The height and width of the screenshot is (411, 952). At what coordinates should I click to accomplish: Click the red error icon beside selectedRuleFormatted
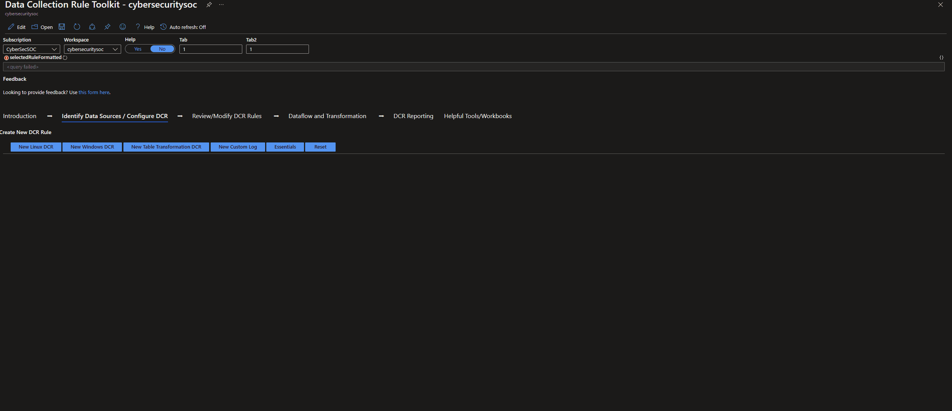tap(6, 58)
